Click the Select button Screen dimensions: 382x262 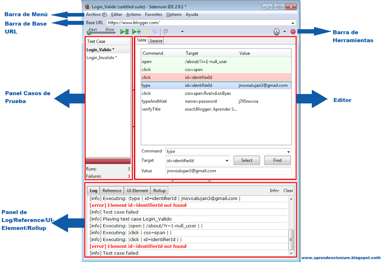click(247, 160)
